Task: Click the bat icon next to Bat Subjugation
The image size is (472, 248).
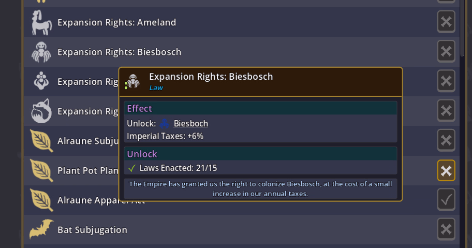Action: 41,229
